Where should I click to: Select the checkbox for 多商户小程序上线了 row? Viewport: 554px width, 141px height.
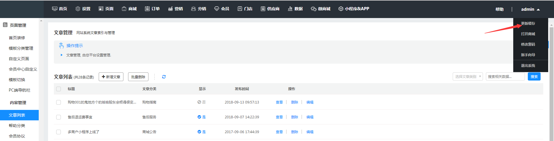coord(59,132)
